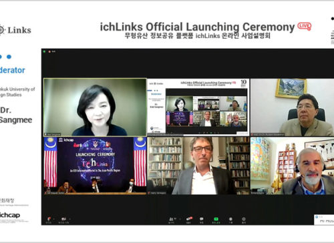Select the shared-screen preview video tile
Screen dimensions: 334x243
point(198,107)
